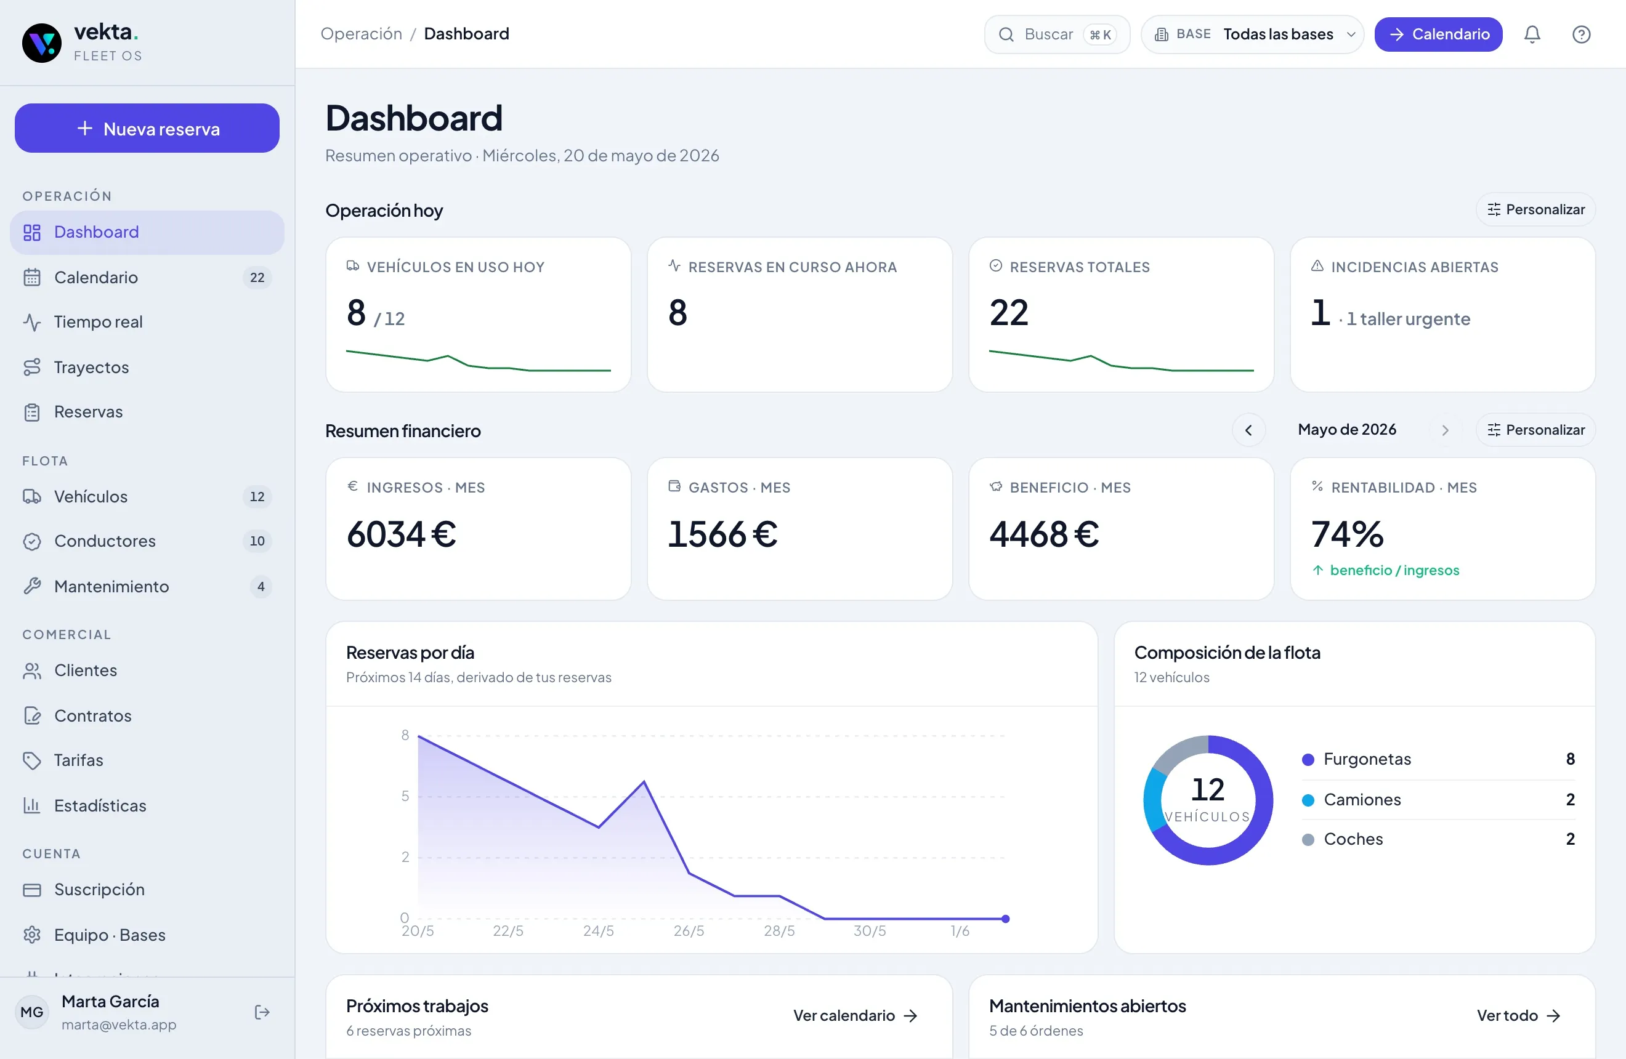Follow the Ver todo link
Screen dimensions: 1626x1059
pos(1518,1015)
